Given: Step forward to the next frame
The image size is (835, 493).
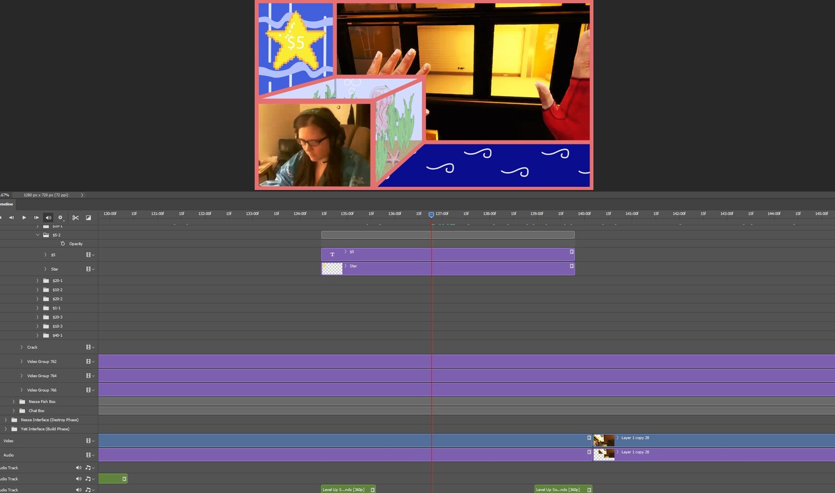Looking at the screenshot, I should 37,218.
